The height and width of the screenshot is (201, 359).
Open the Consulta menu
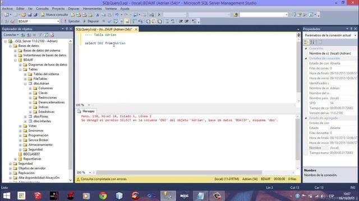pyautogui.click(x=43, y=9)
